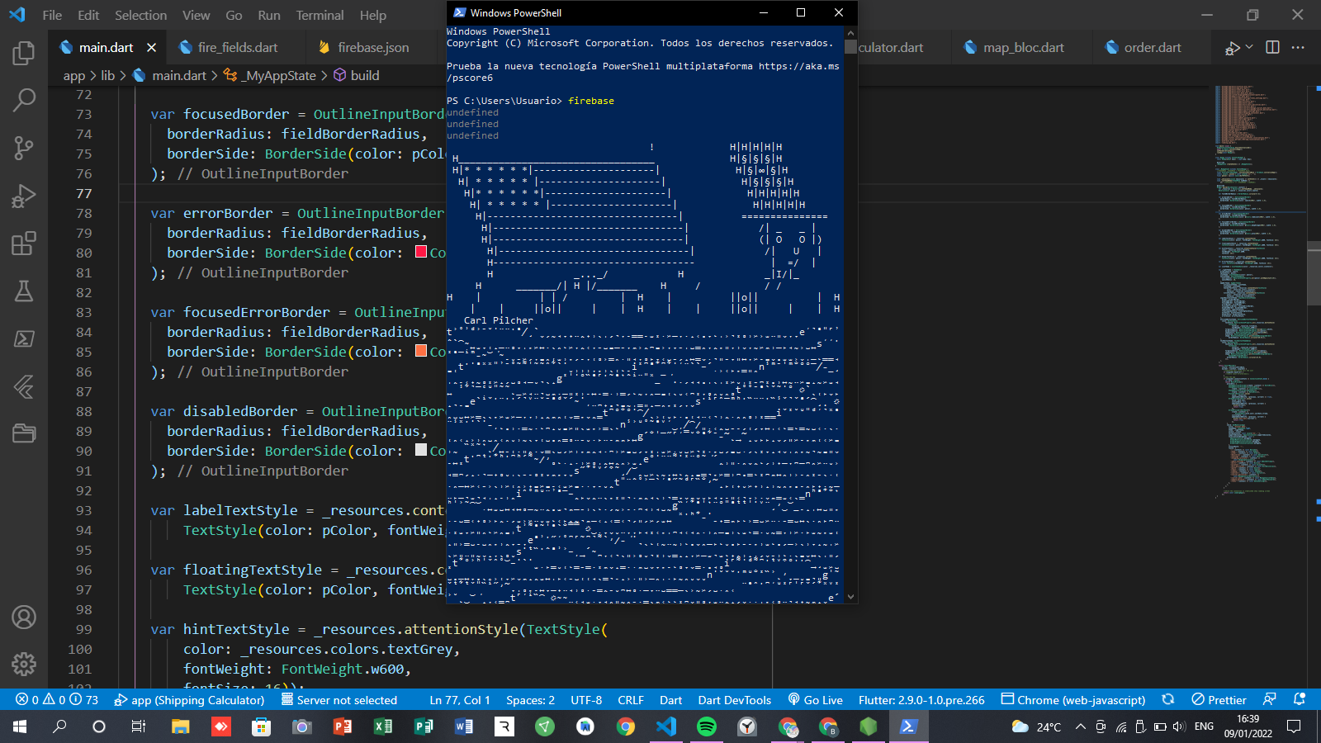Open the Run menu

click(268, 15)
